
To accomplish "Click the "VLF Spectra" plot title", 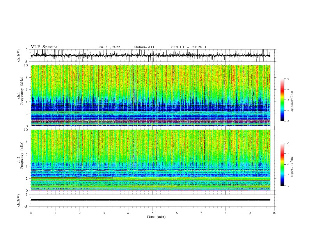I will (x=44, y=47).
